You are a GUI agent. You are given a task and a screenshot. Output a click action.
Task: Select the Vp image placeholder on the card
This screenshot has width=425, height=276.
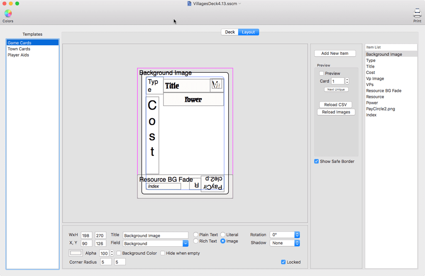pyautogui.click(x=217, y=85)
